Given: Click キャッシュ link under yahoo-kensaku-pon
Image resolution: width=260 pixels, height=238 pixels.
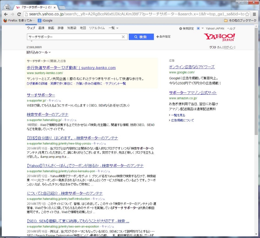Looking at the screenshot, I should coord(104,171).
